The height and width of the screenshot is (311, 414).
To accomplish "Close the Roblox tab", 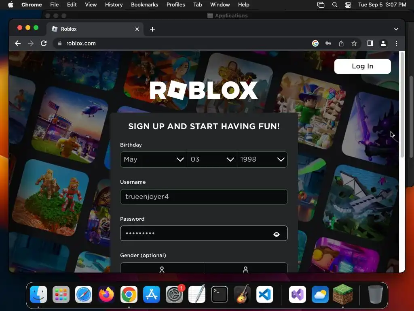I will (137, 29).
